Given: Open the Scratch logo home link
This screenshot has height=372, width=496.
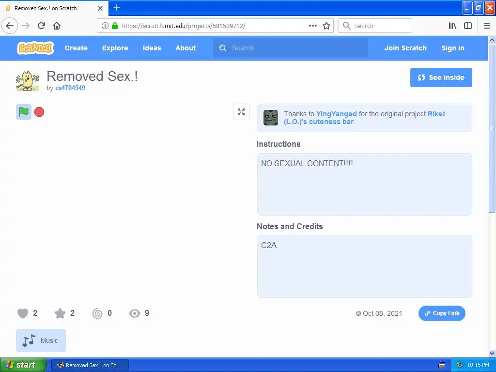Looking at the screenshot, I should point(35,48).
